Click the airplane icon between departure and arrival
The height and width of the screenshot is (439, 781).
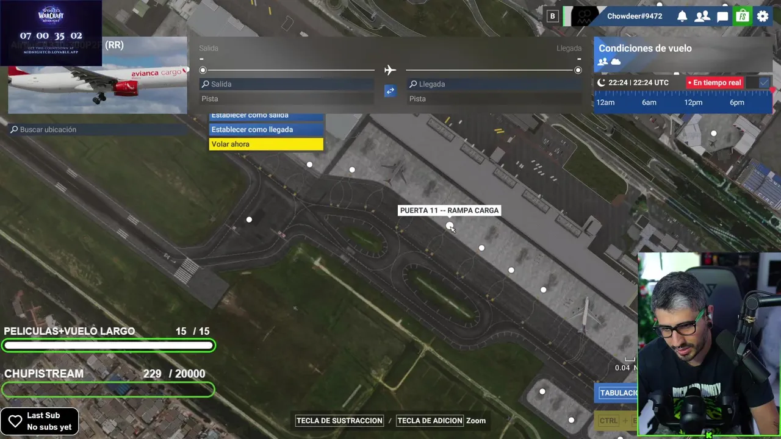point(390,70)
